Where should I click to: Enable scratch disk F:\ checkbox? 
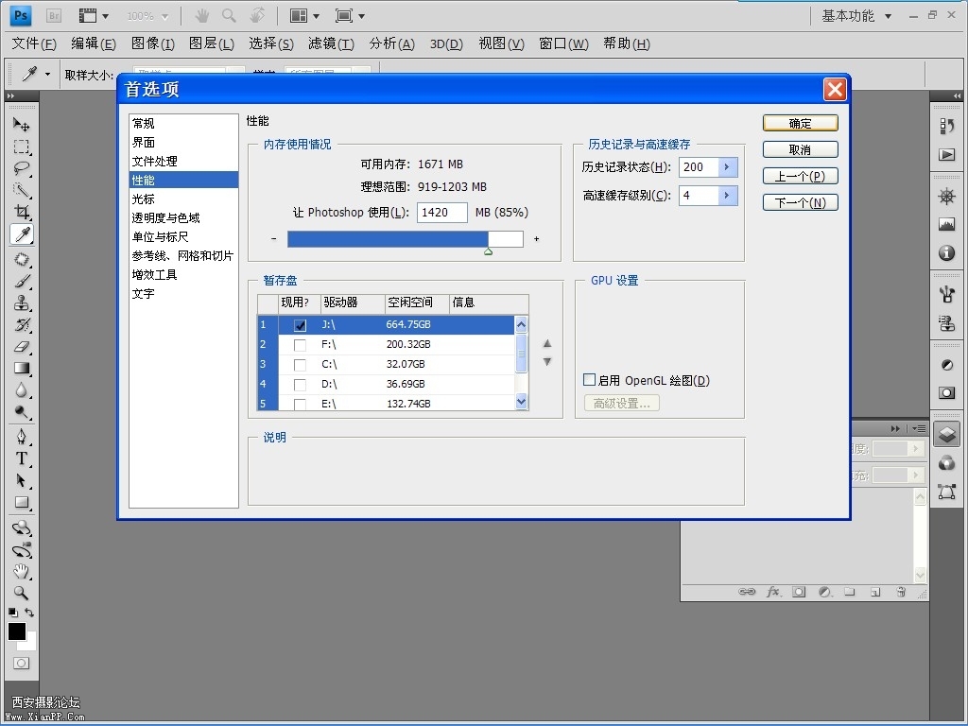(x=300, y=345)
